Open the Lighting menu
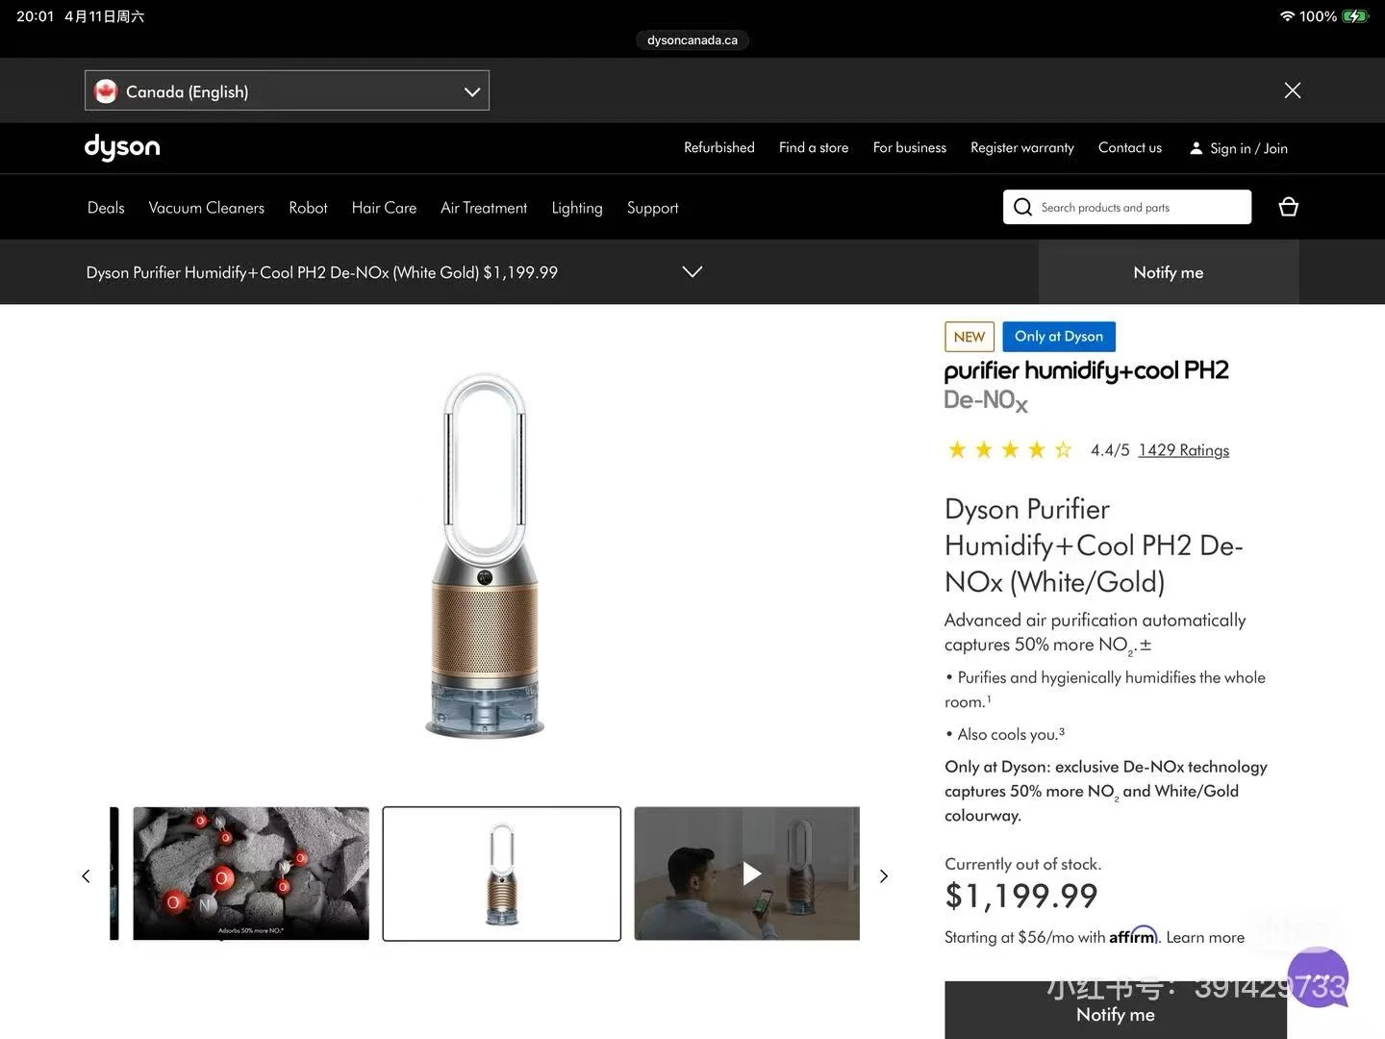The image size is (1385, 1039). [577, 208]
